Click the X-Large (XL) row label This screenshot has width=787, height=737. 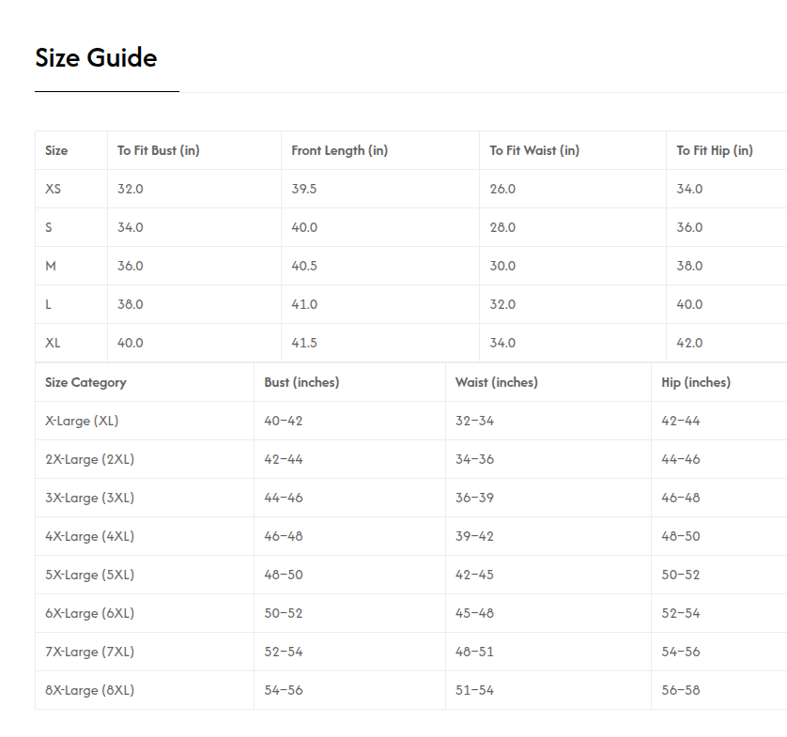[x=81, y=421]
